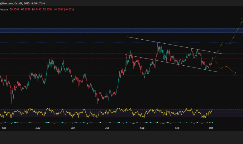Click the Jul label on time axis
The image size is (243, 144).
pyautogui.click(x=107, y=127)
